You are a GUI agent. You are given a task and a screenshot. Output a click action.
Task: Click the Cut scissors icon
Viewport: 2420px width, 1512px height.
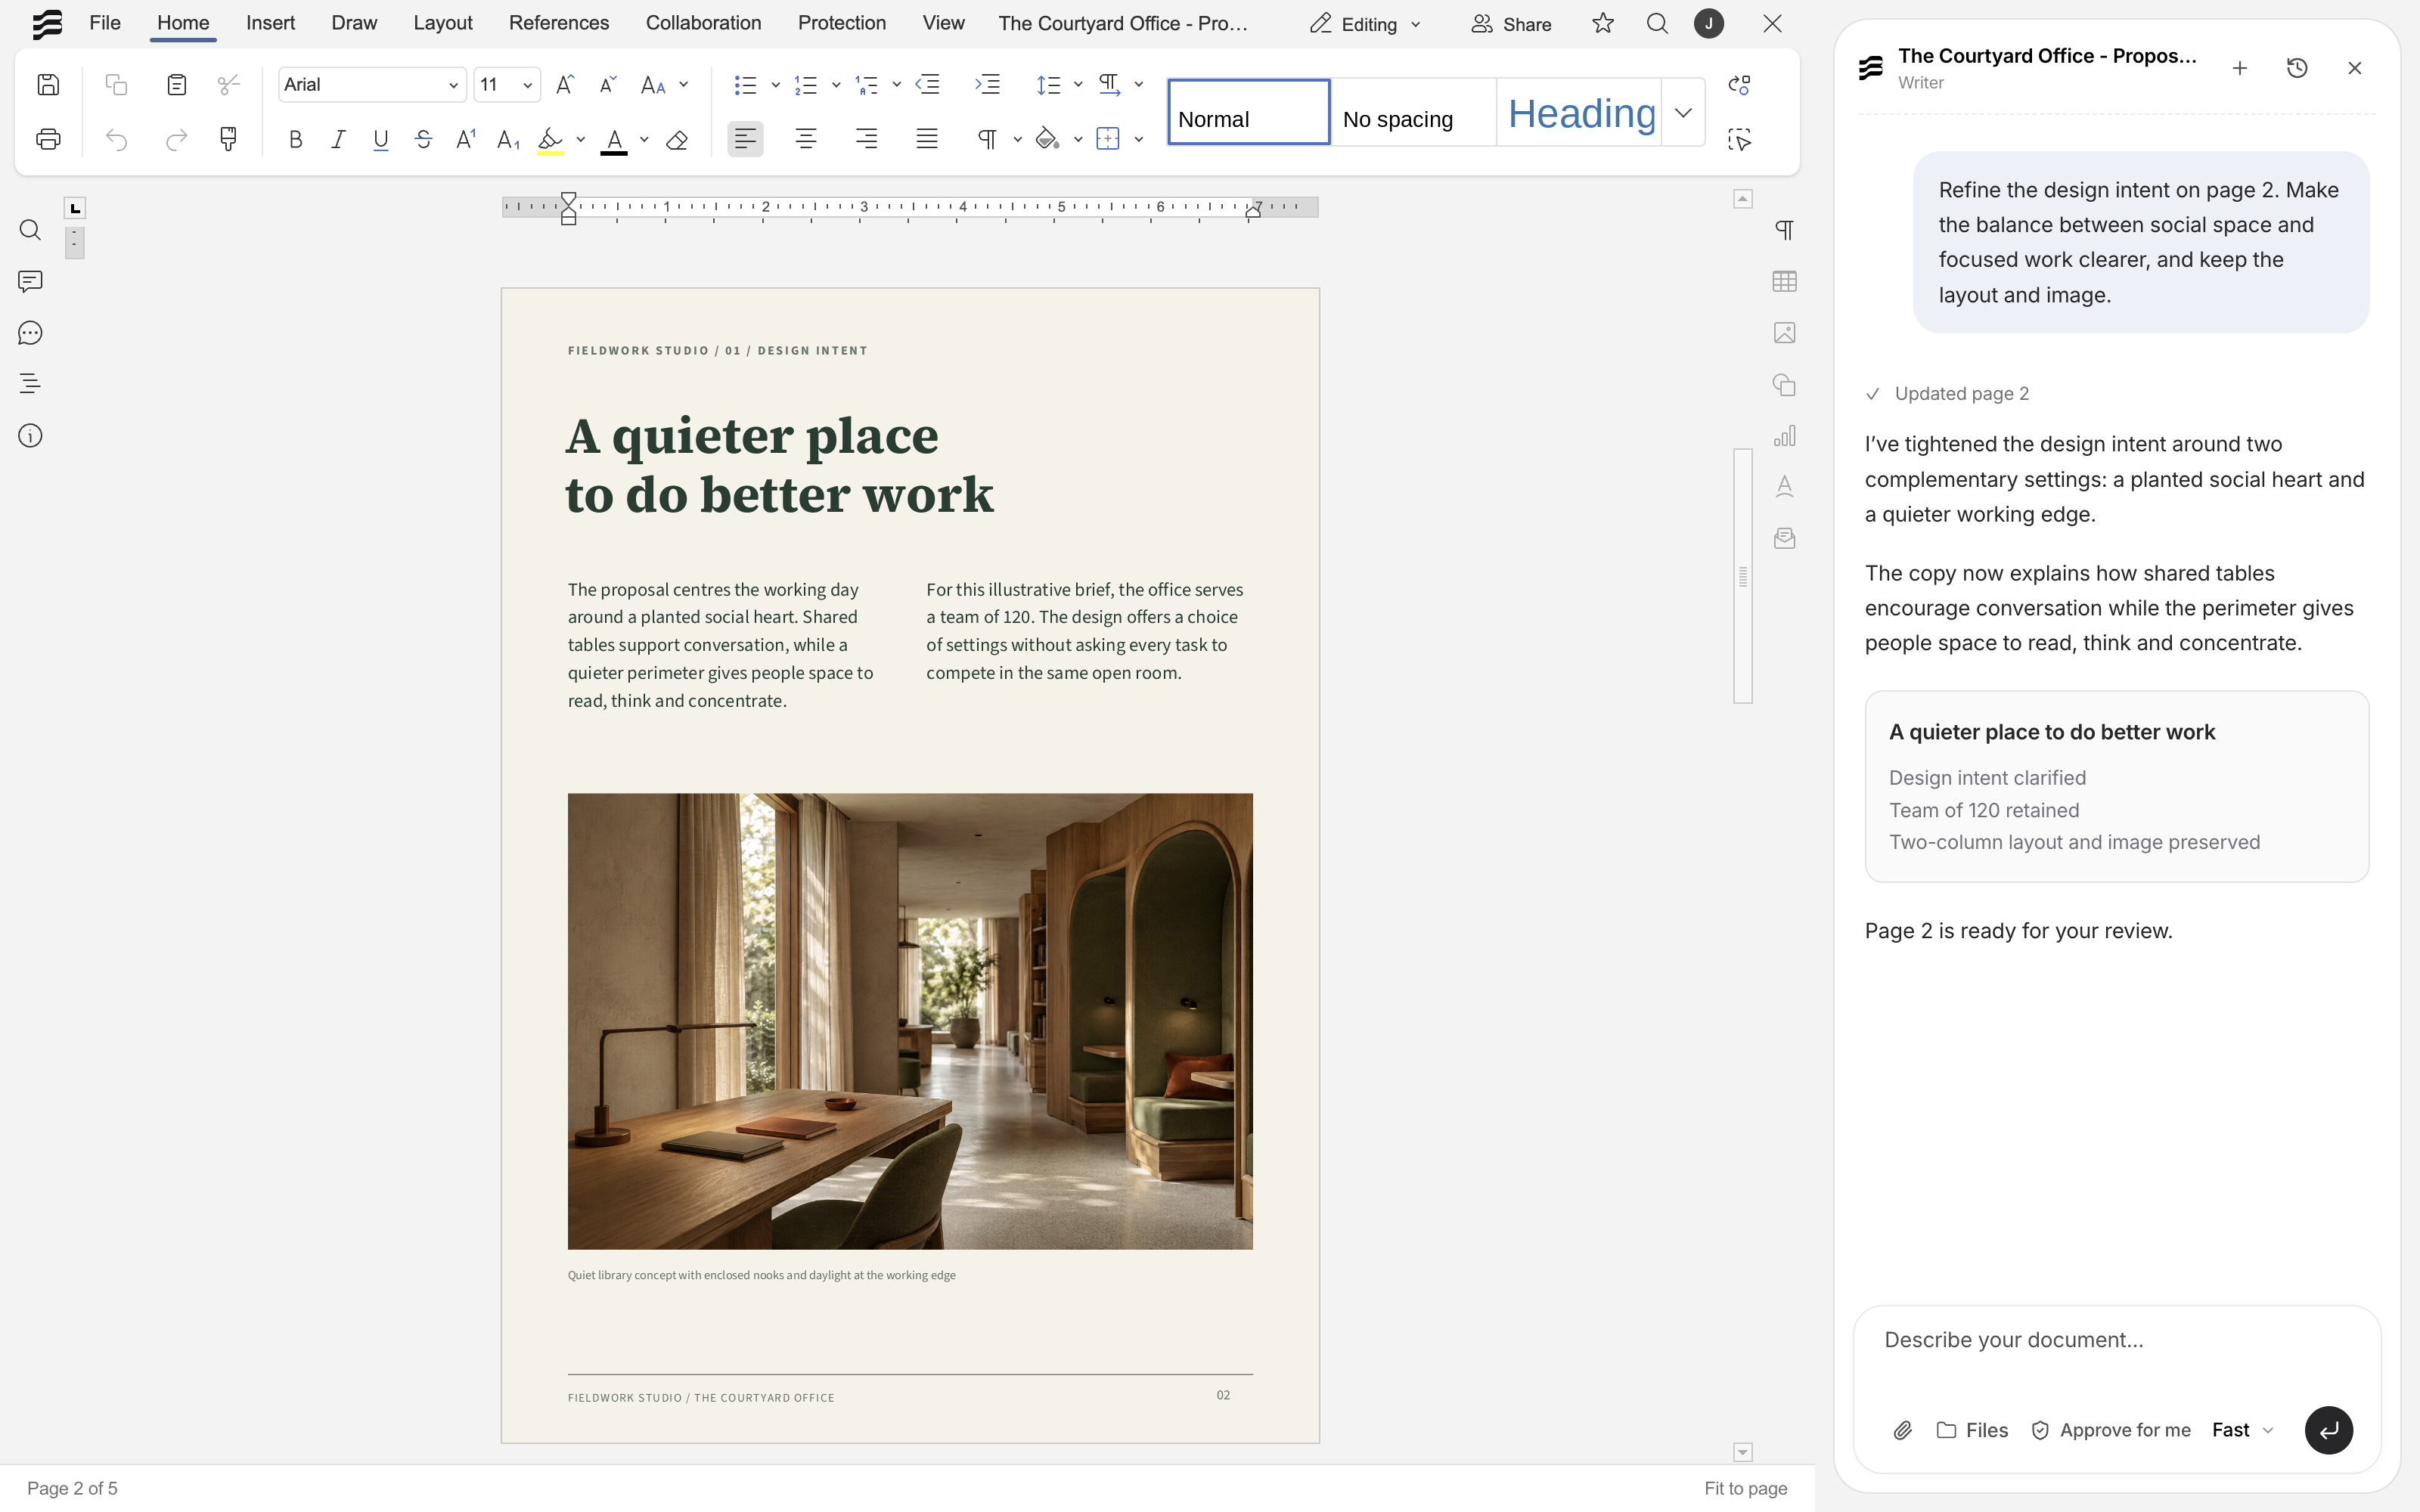(x=229, y=85)
